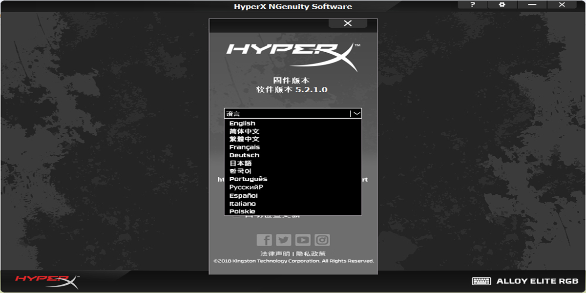Collapse the 语言 language dropdown arrow
This screenshot has height=293, width=586.
[356, 113]
